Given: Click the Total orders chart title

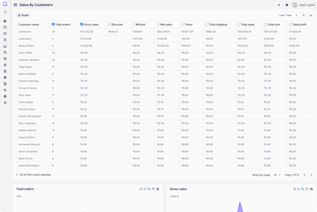Looking at the screenshot, I should [x=25, y=189].
